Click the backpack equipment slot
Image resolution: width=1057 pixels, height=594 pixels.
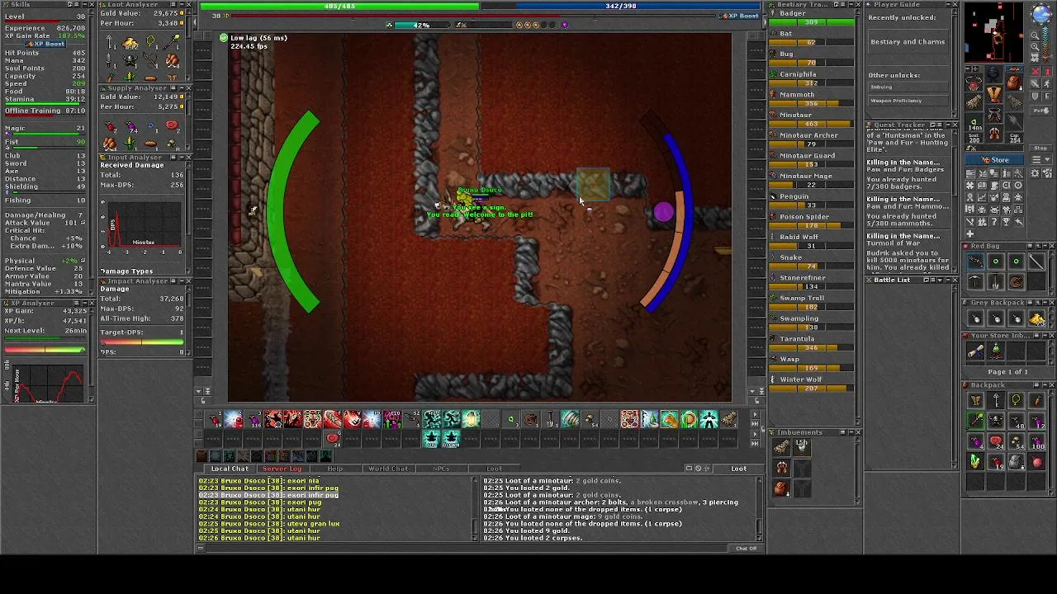coord(1014,82)
